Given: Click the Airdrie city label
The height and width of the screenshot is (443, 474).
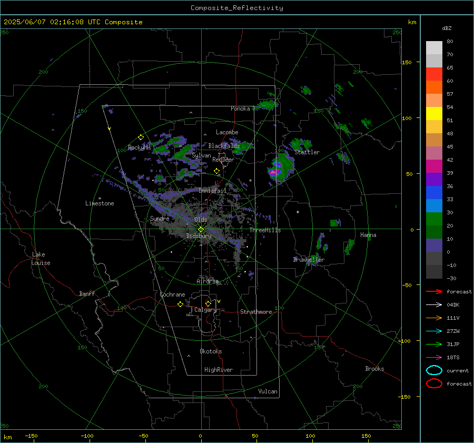Looking at the screenshot, I should point(208,281).
